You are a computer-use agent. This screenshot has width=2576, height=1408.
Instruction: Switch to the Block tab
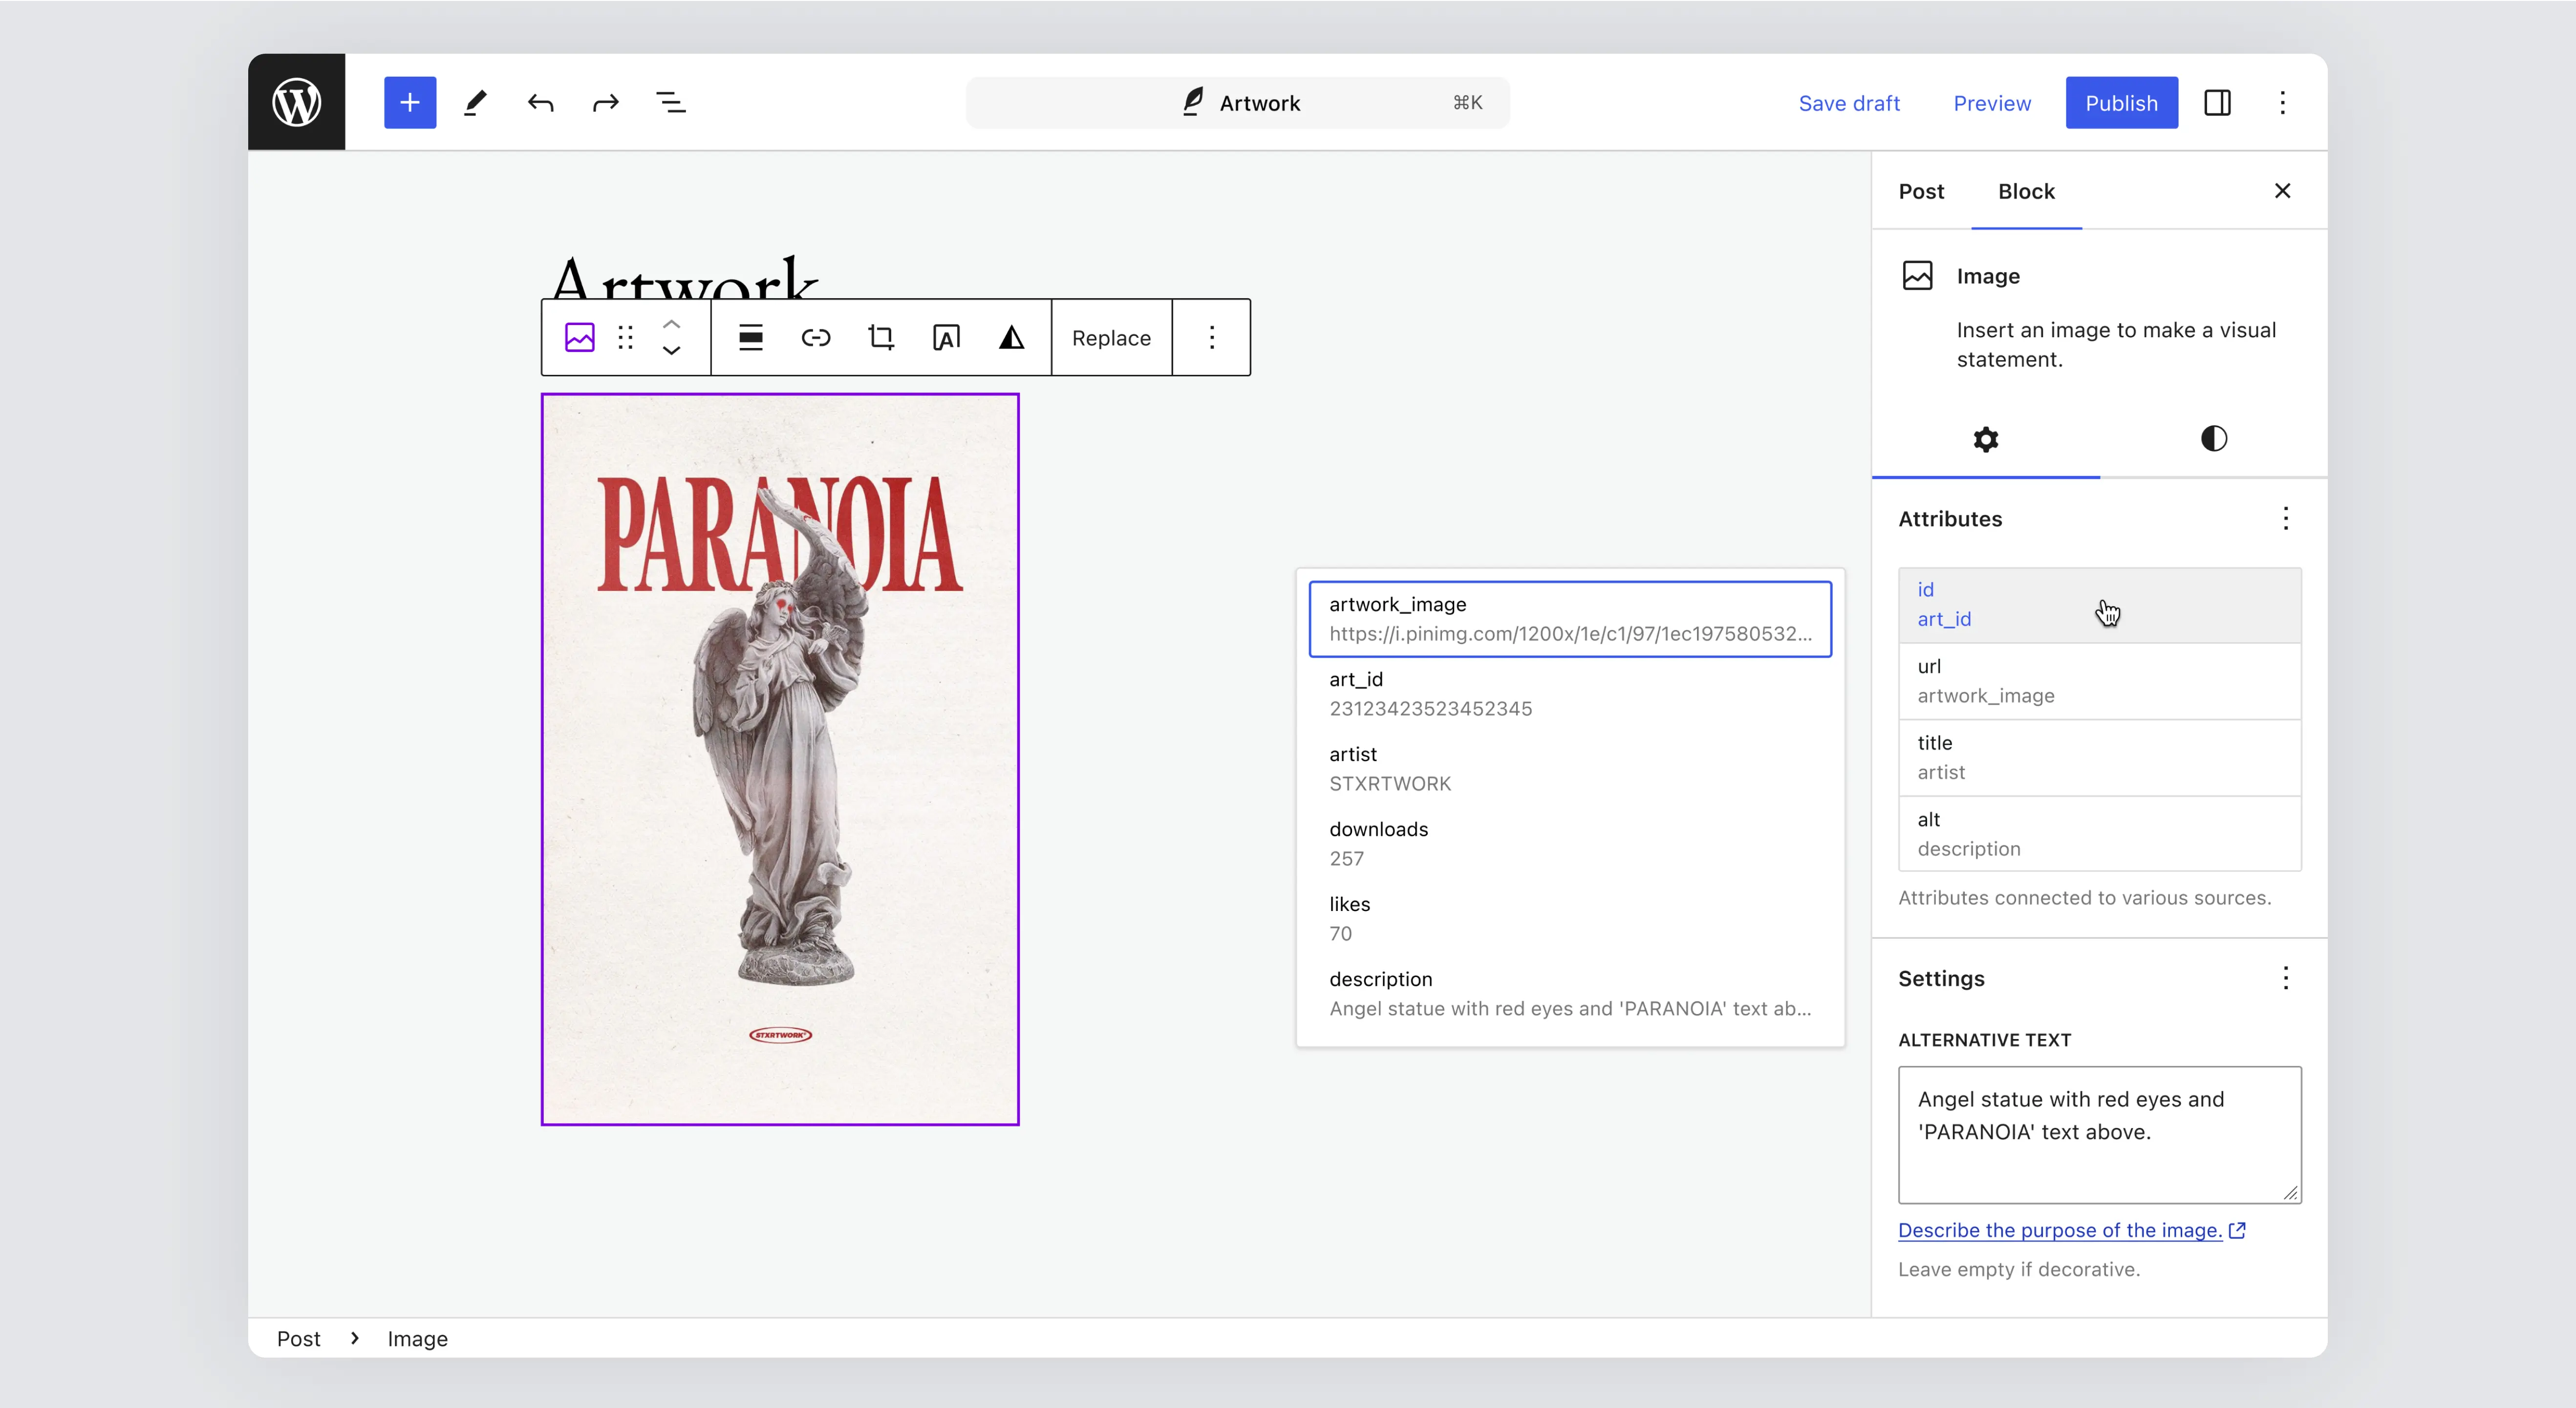coord(2026,191)
